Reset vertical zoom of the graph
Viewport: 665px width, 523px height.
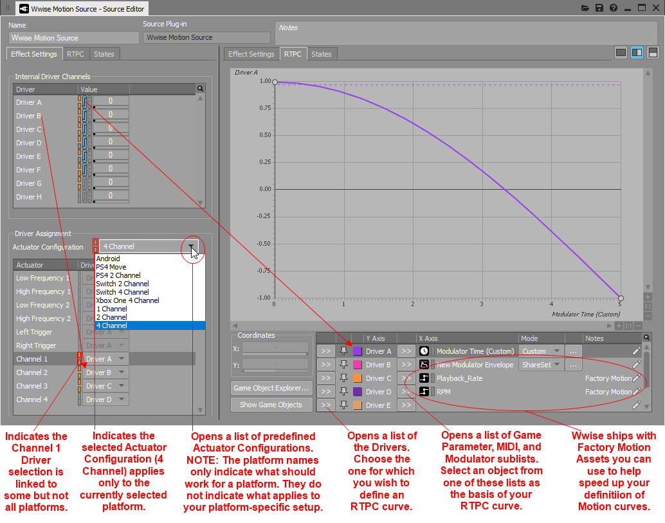[x=648, y=306]
